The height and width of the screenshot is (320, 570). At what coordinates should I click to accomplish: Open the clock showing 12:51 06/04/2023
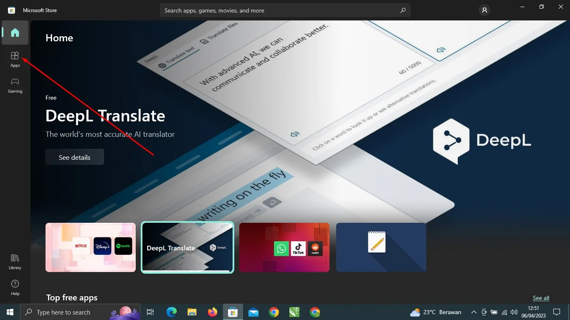(x=533, y=312)
